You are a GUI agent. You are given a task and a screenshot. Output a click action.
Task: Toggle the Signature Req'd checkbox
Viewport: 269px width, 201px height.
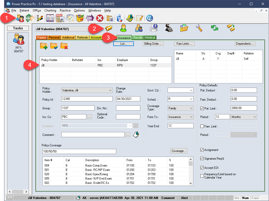click(x=202, y=159)
